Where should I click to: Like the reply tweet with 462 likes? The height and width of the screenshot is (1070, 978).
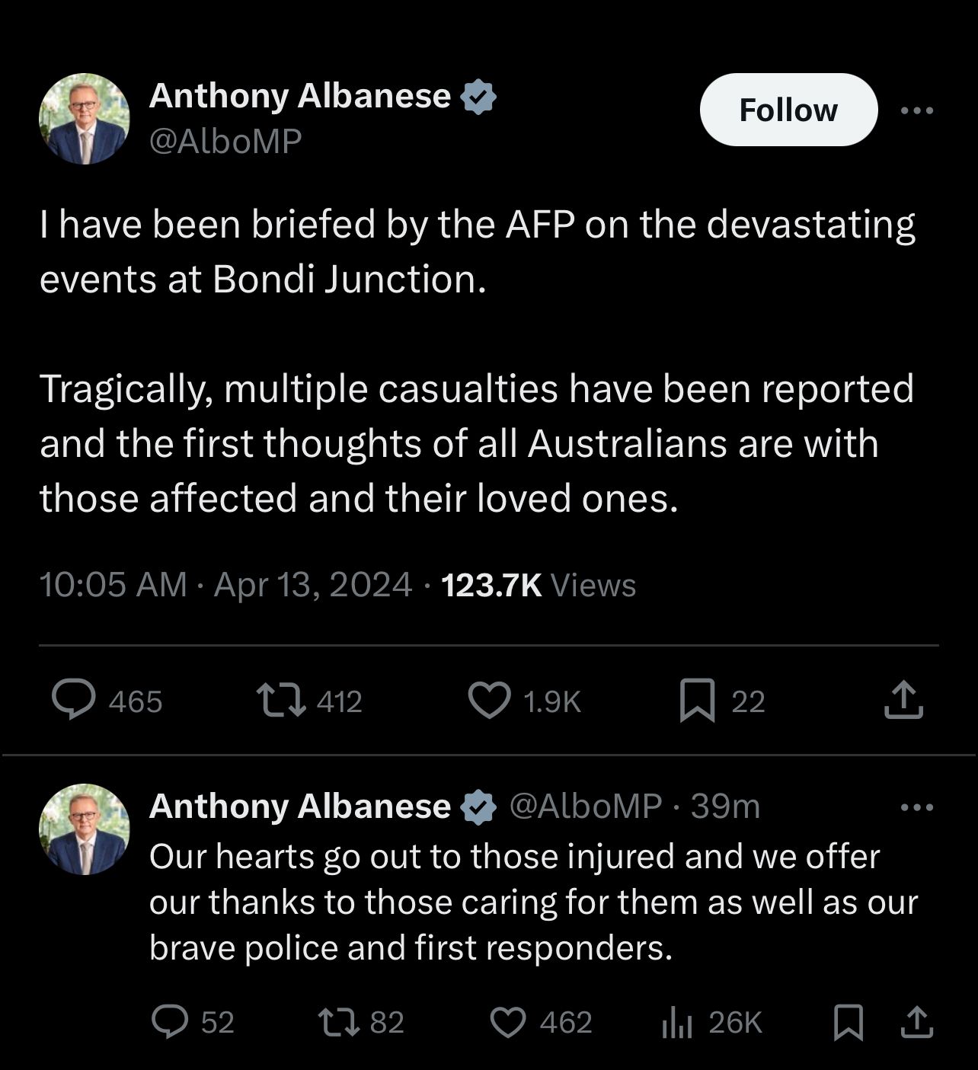click(x=507, y=1022)
